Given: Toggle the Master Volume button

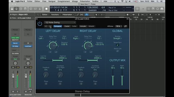Looking at the screenshot, I should point(137,9).
